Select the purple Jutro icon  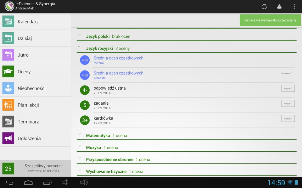point(8,55)
